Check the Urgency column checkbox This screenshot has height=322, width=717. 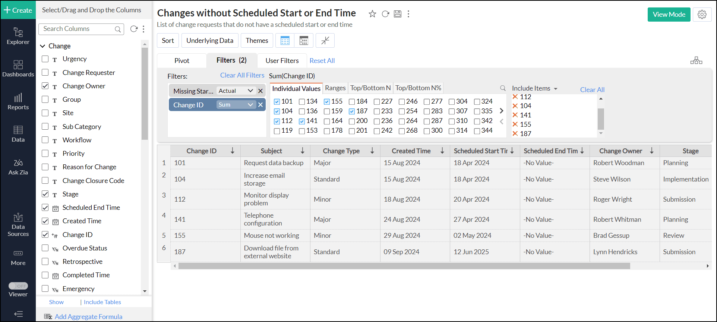(45, 59)
